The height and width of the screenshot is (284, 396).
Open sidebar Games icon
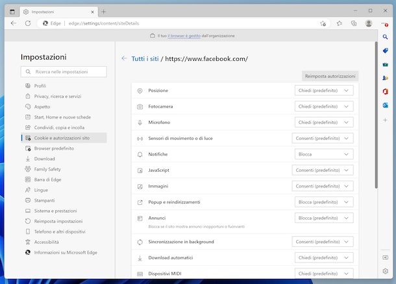point(385,78)
